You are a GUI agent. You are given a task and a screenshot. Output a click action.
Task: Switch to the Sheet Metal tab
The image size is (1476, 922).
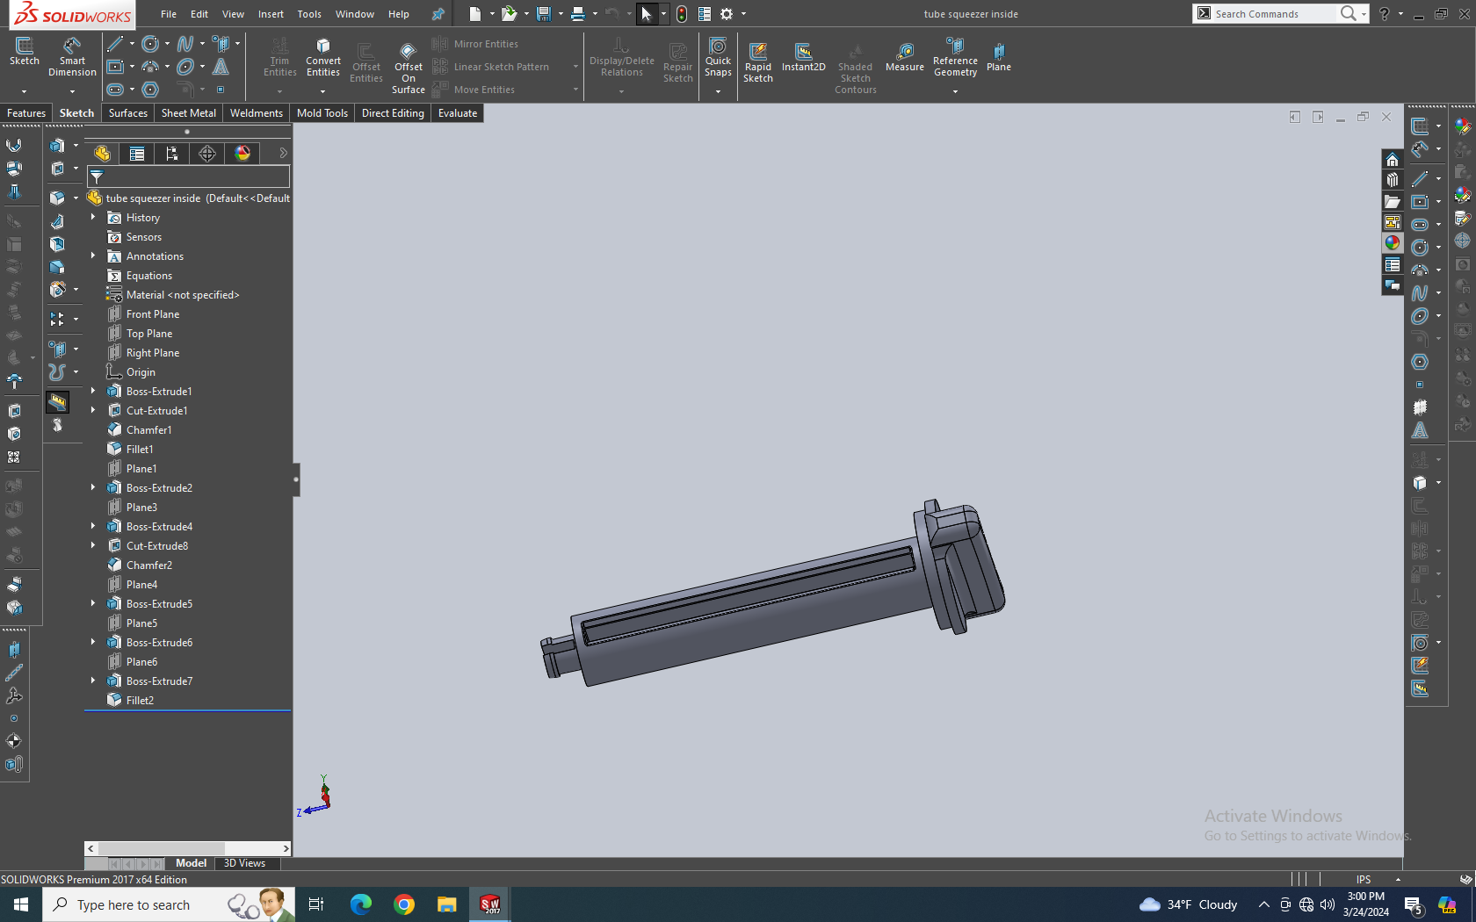pyautogui.click(x=189, y=113)
